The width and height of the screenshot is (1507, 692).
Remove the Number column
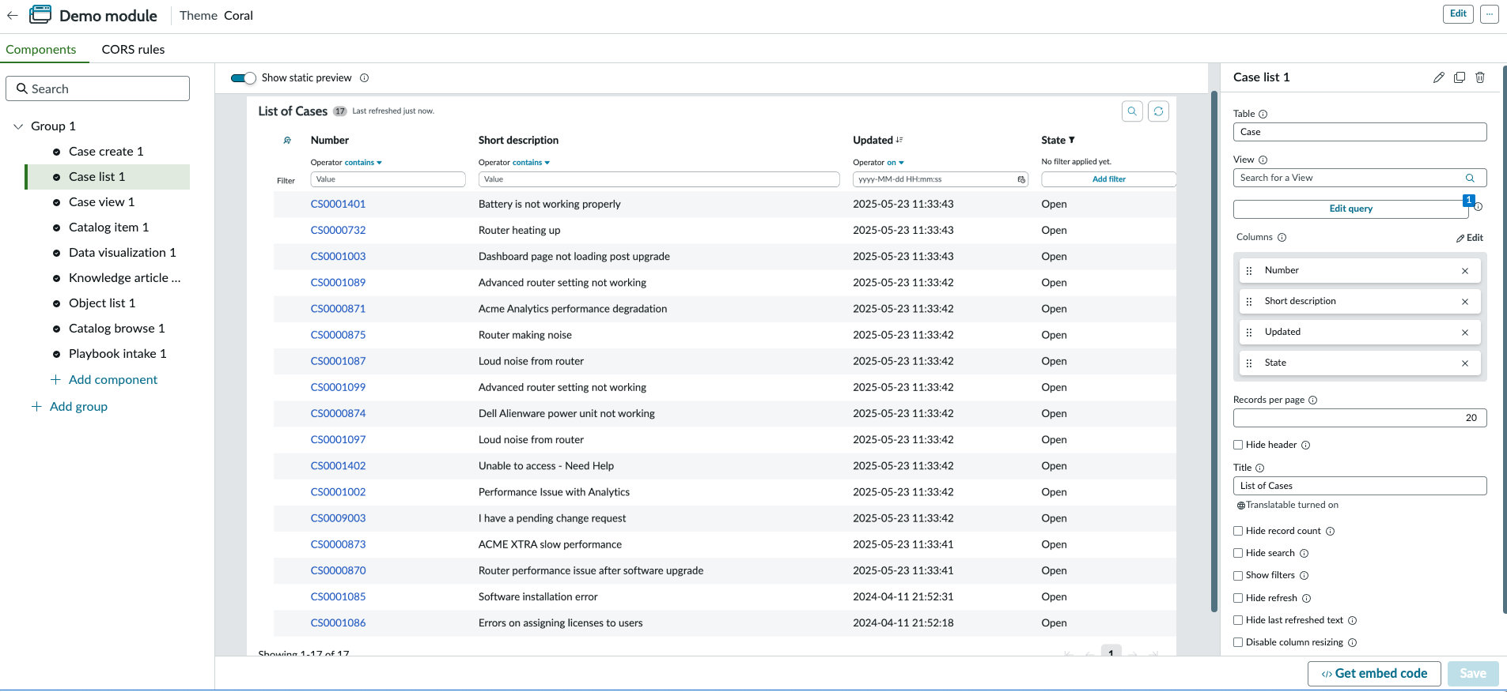(1465, 271)
